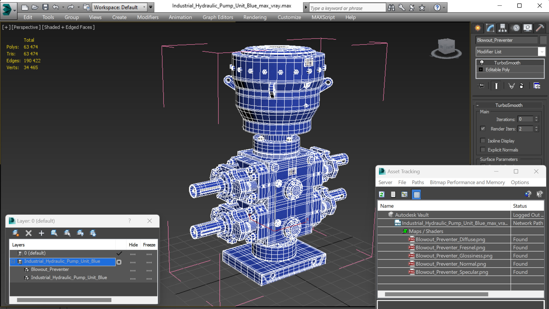Toggle TurboSmooth lightbulb visibility
This screenshot has height=309, width=549.
[482, 63]
